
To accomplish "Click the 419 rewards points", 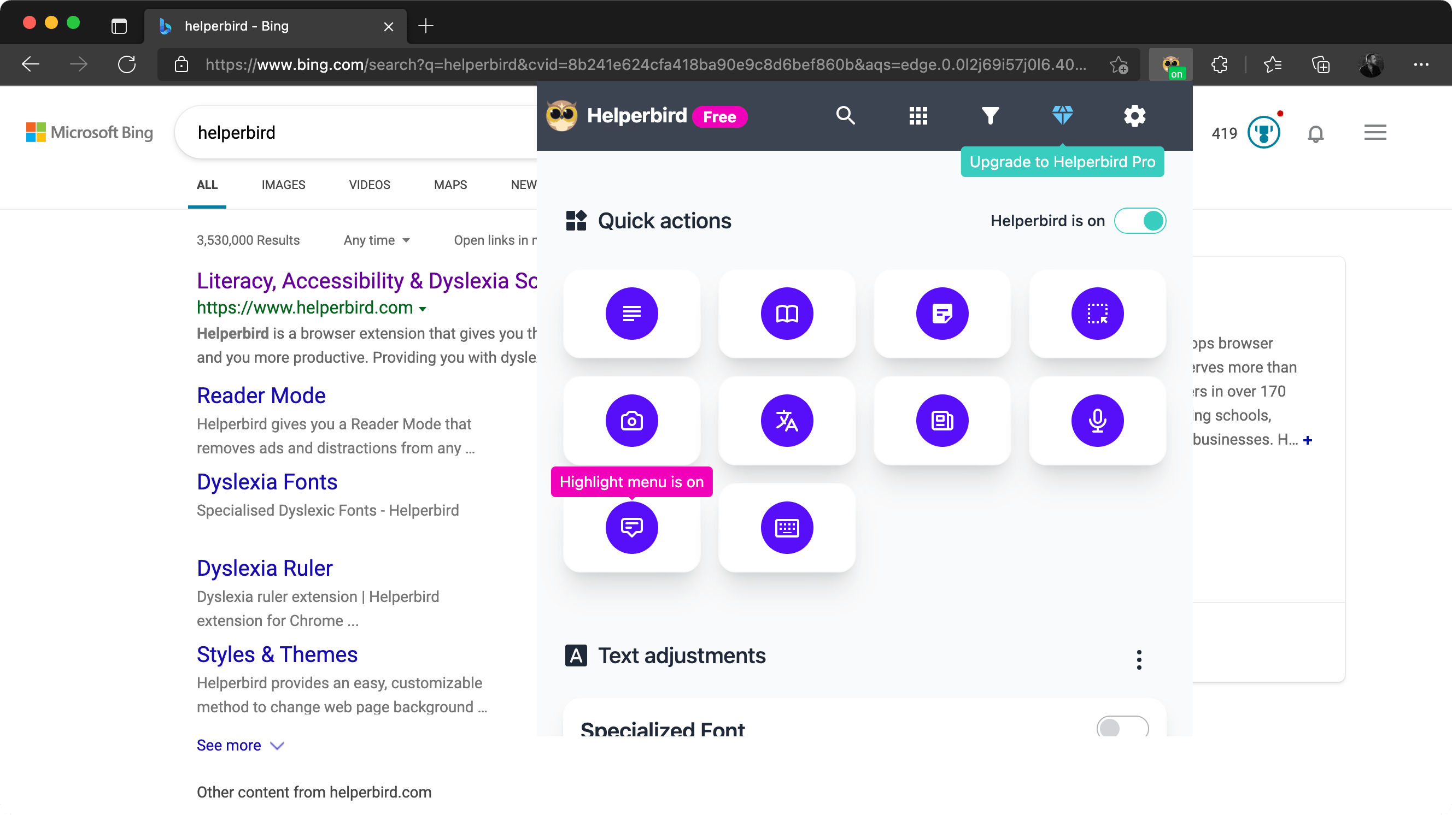I will click(x=1223, y=133).
